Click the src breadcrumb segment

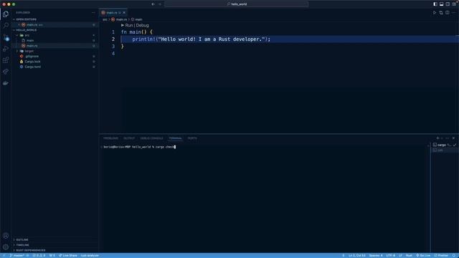105,19
